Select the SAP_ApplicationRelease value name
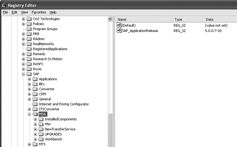237x147 pixels. (140, 31)
